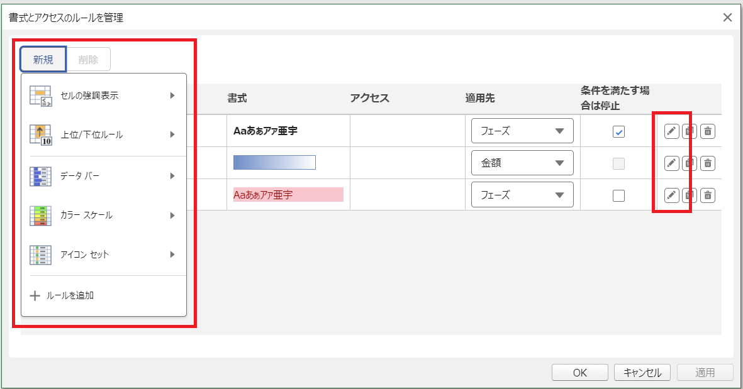
Task: Click the pencil icon in the data bar rule row
Action: [x=671, y=163]
